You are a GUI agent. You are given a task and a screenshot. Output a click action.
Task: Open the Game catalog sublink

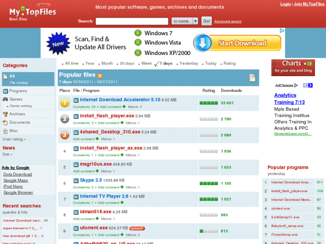coord(21,106)
